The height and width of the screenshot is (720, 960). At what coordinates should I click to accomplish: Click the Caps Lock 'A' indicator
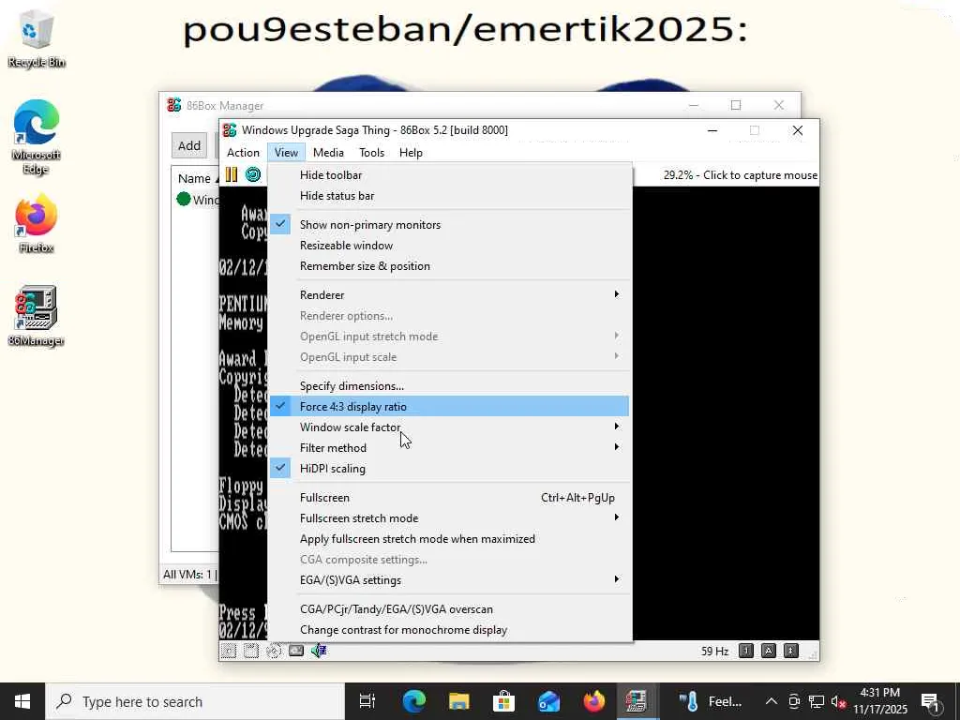pyautogui.click(x=769, y=651)
